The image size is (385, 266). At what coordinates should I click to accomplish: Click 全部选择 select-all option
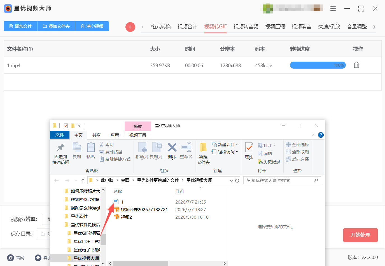[x=297, y=144]
